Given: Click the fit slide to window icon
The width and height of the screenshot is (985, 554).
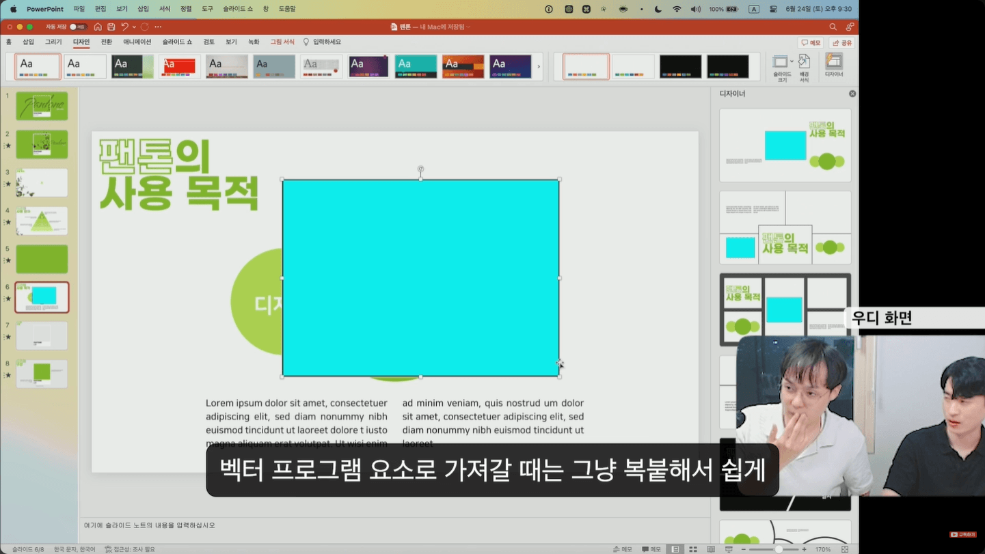Looking at the screenshot, I should (x=845, y=549).
